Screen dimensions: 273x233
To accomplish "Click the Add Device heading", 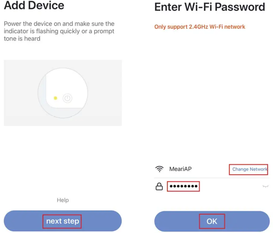I will (34, 5).
